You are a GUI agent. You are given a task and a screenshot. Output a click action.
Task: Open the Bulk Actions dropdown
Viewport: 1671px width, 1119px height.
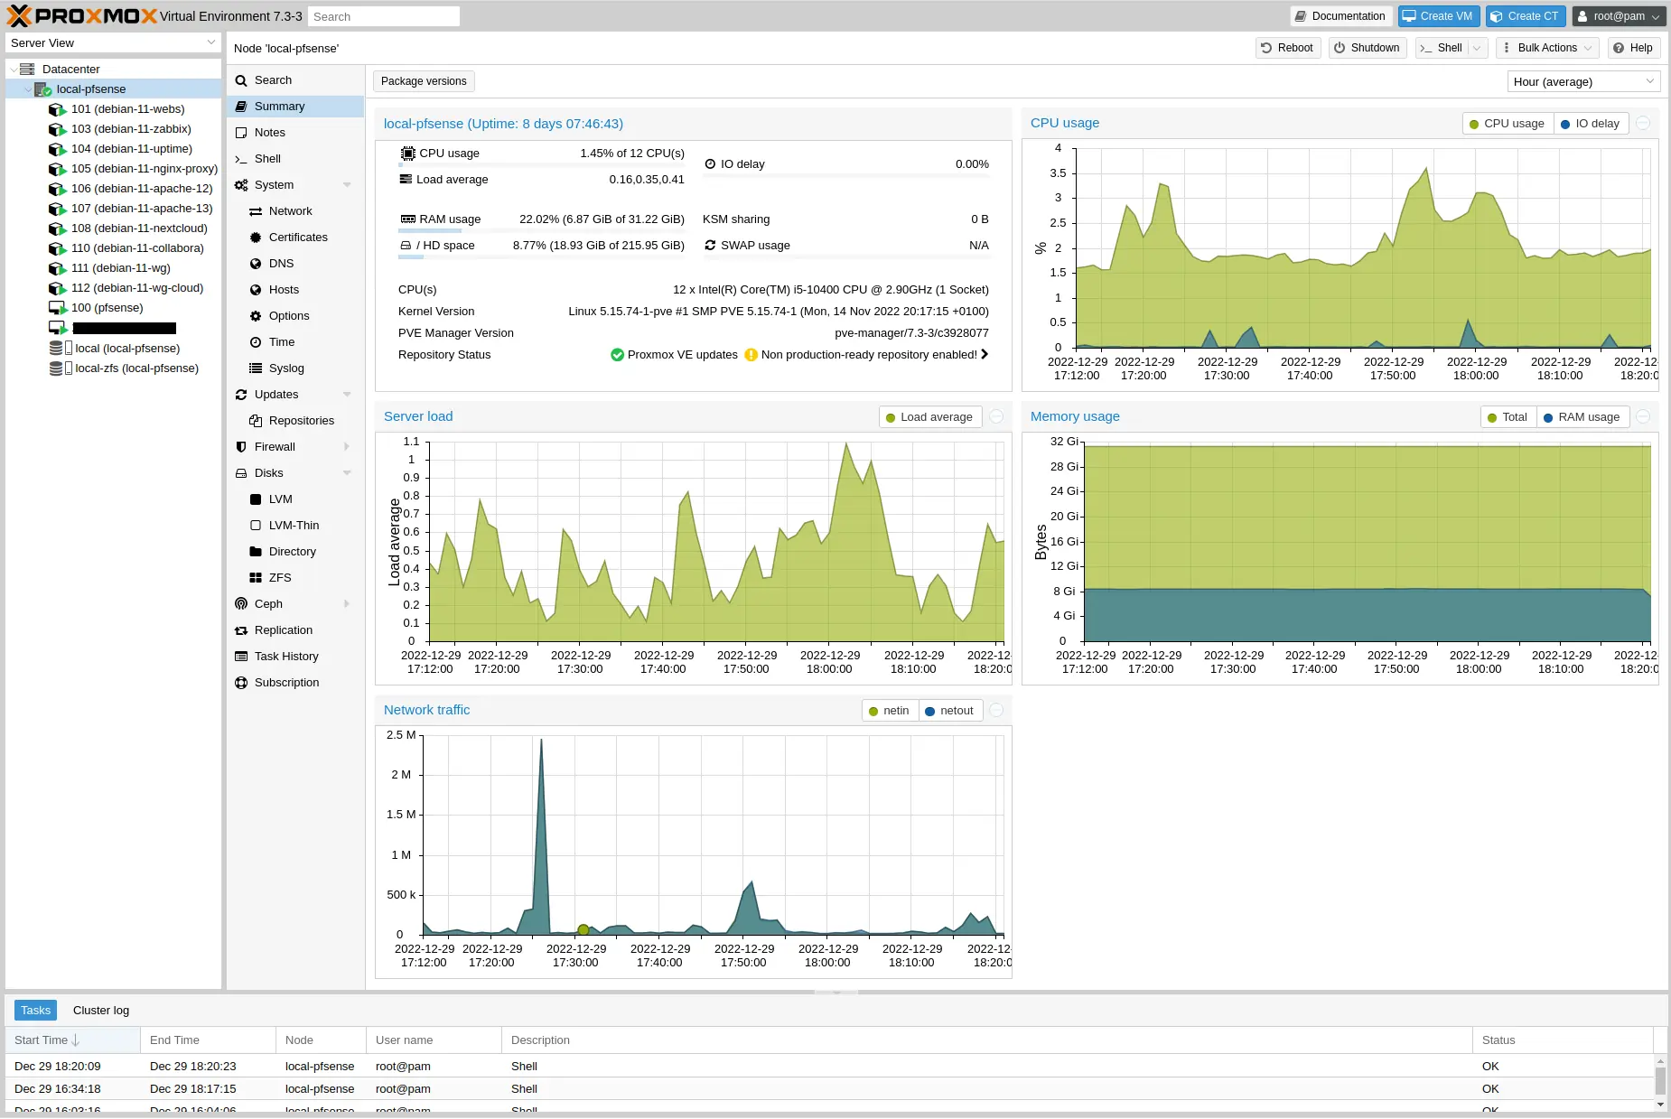(x=1548, y=48)
